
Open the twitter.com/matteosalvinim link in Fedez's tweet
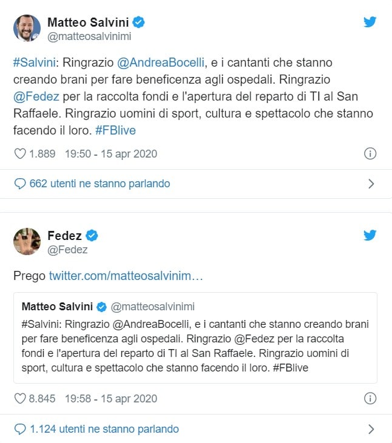pos(126,276)
